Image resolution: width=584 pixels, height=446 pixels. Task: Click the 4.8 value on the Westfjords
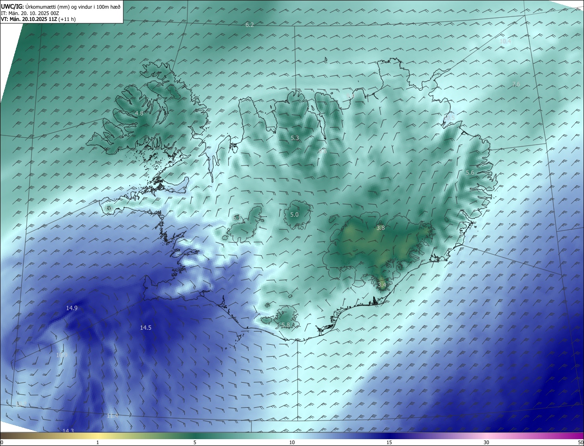(139, 113)
